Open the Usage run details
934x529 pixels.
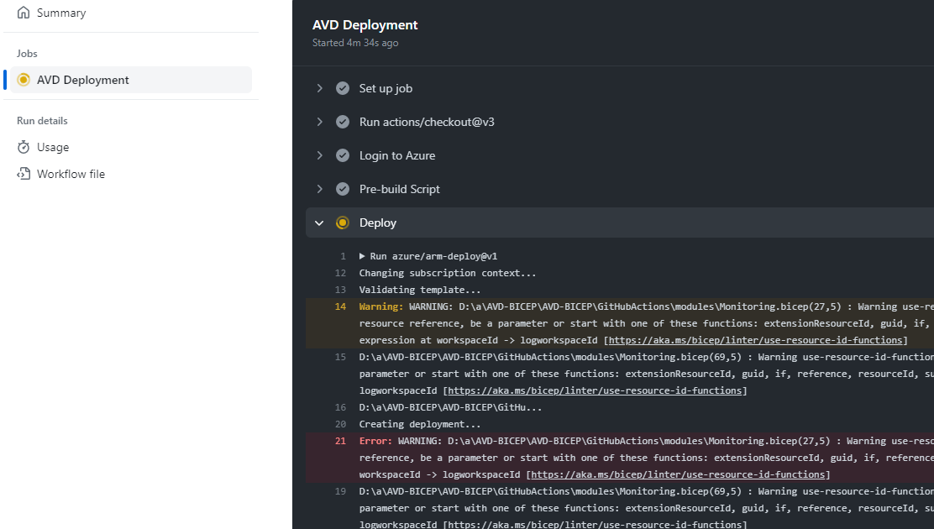(53, 148)
